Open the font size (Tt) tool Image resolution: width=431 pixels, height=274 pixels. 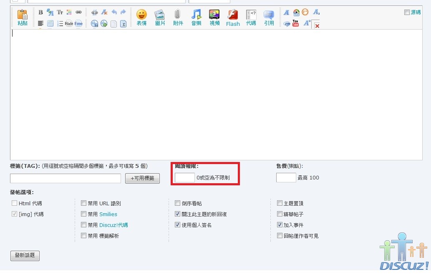(60, 12)
